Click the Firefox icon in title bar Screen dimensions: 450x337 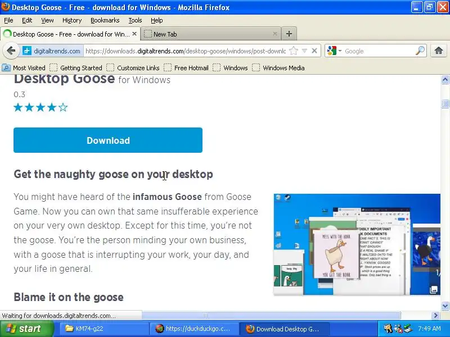(5, 7)
